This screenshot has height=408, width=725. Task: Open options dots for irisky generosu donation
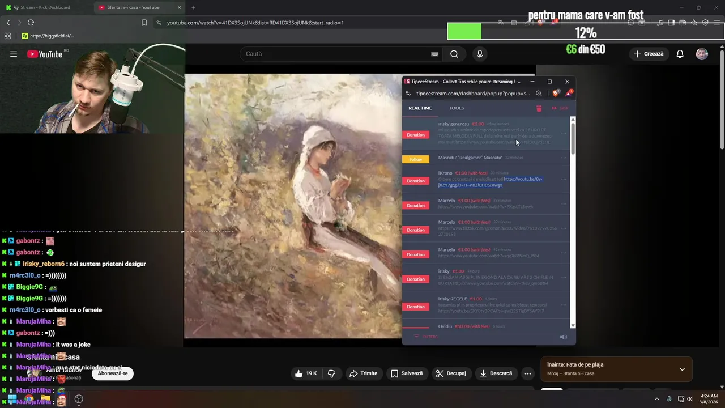(564, 134)
